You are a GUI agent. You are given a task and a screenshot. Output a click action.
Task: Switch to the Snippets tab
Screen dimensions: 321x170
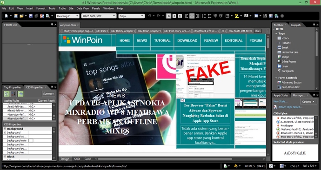[x=296, y=25]
